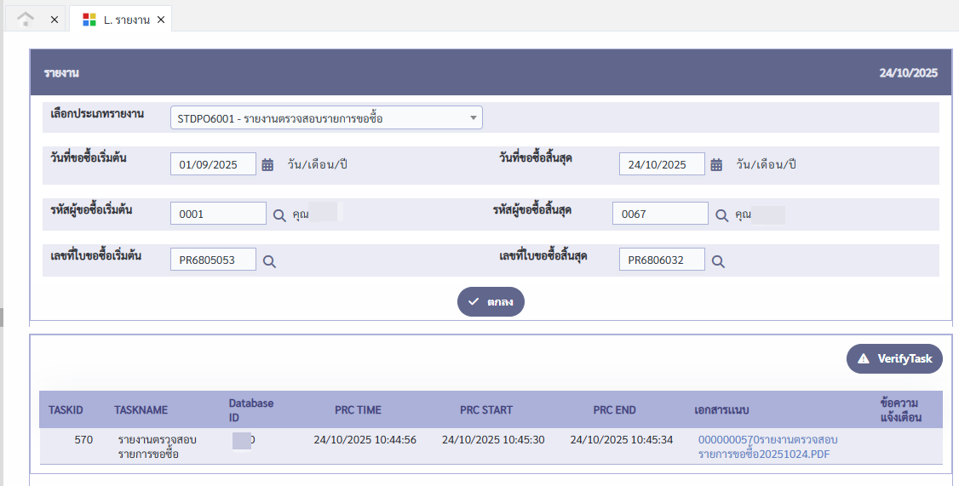
Task: Click search icon beside start requester code 0001
Action: (x=279, y=215)
